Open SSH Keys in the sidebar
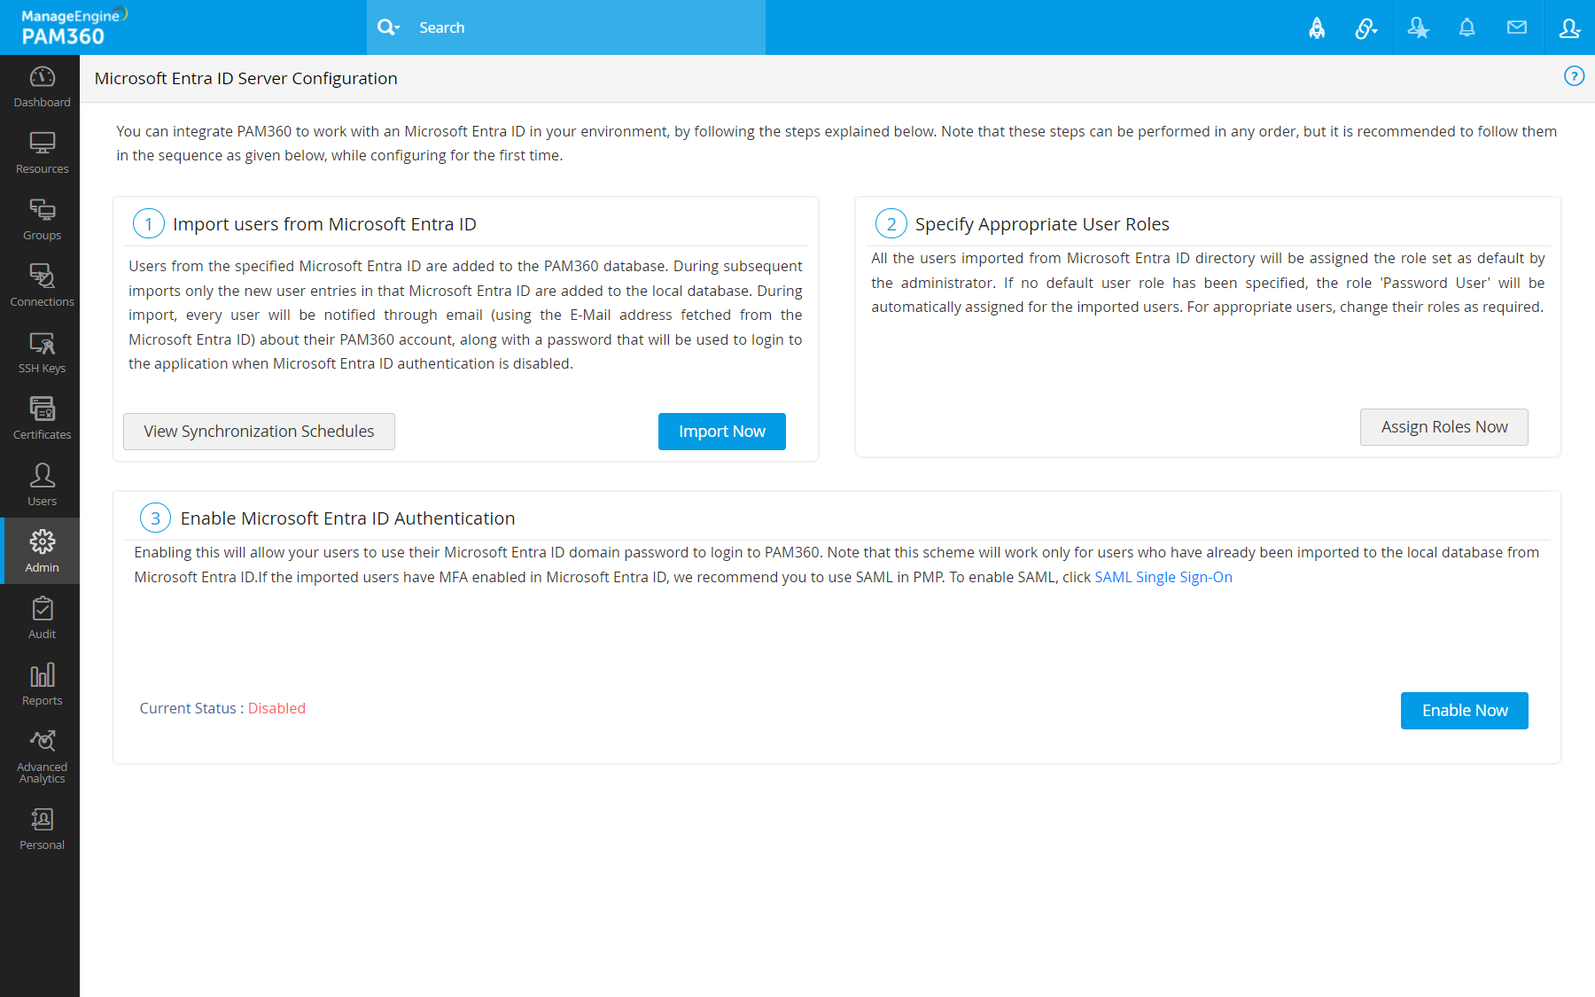Image resolution: width=1595 pixels, height=997 pixels. tap(42, 354)
